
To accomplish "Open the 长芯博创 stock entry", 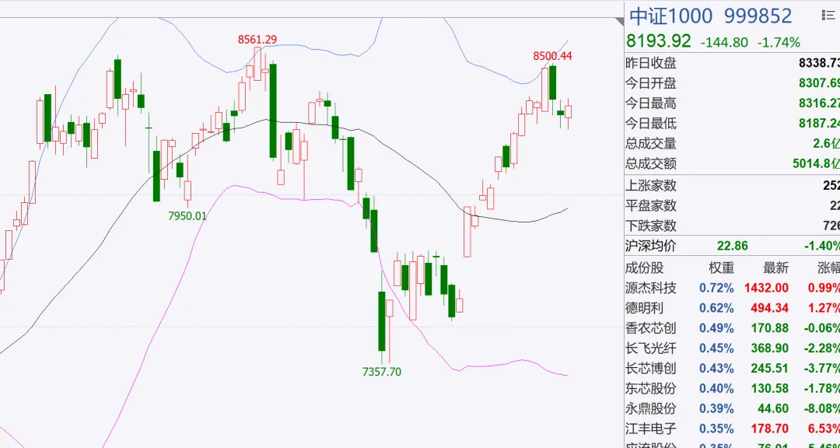I will (x=733, y=368).
